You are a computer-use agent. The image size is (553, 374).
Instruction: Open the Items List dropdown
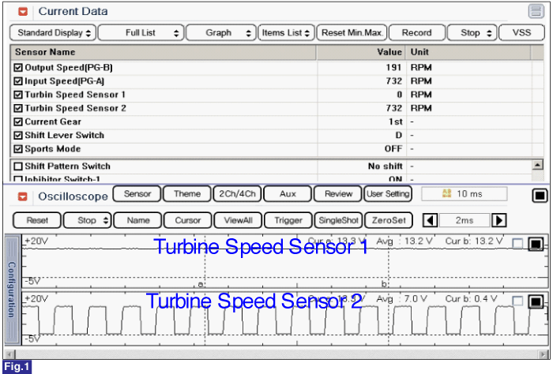point(286,33)
